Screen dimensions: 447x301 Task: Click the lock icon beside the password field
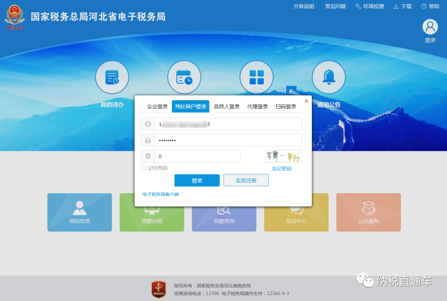click(148, 140)
